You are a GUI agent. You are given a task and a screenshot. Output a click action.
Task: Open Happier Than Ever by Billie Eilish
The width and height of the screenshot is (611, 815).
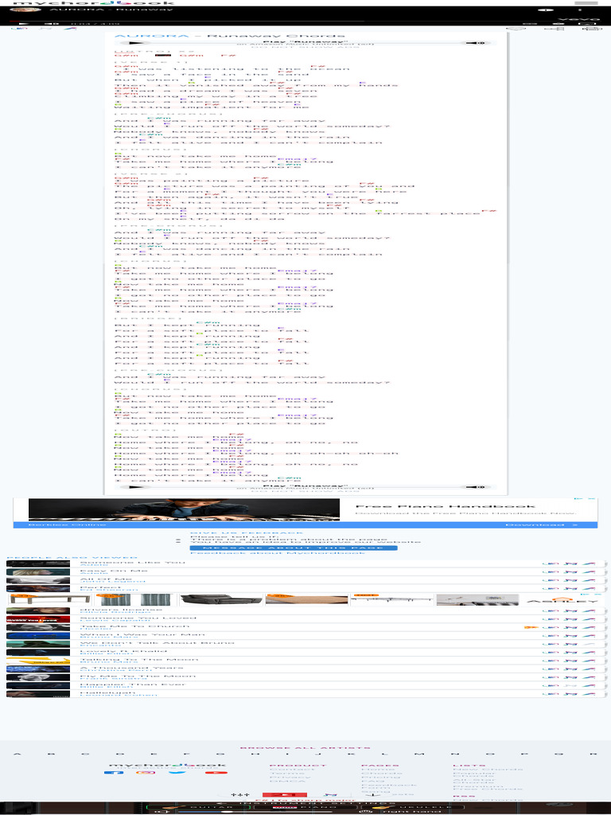(132, 684)
